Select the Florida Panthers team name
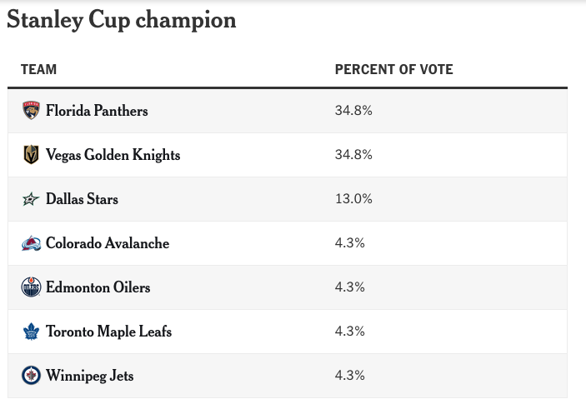This screenshot has width=586, height=414. point(97,111)
